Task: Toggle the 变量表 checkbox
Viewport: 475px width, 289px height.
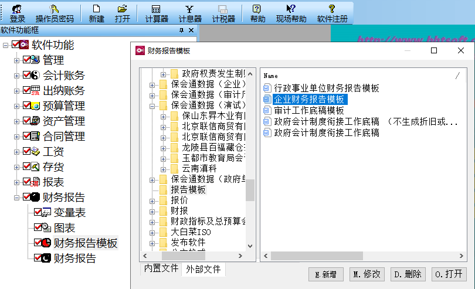Action: [x=38, y=212]
